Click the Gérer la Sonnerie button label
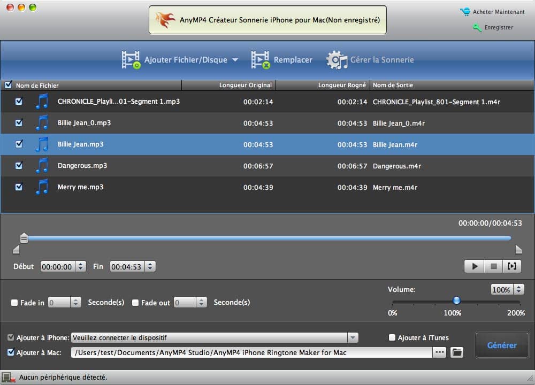The width and height of the screenshot is (535, 385). [x=382, y=60]
